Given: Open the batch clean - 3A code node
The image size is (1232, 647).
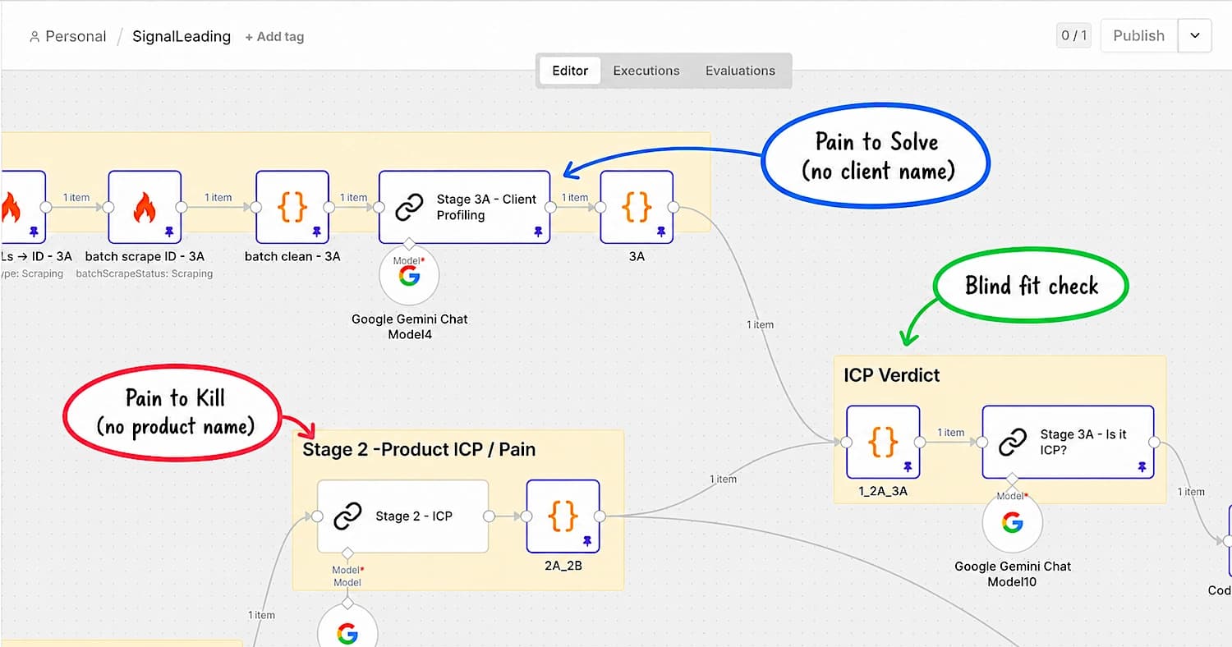Looking at the screenshot, I should (x=292, y=207).
